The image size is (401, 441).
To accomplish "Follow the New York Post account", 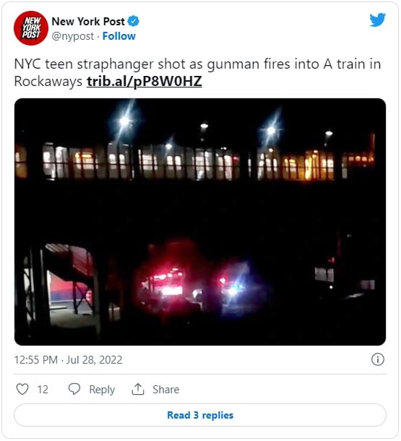I will click(x=119, y=36).
